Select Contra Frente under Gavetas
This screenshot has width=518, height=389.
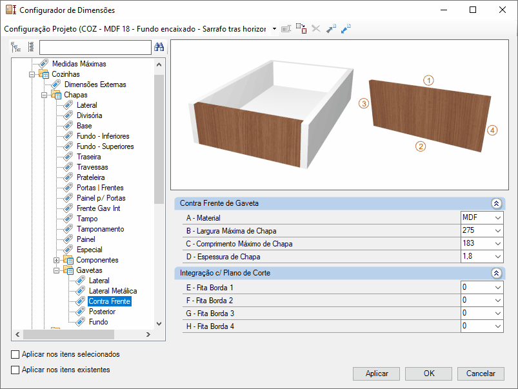tap(110, 301)
